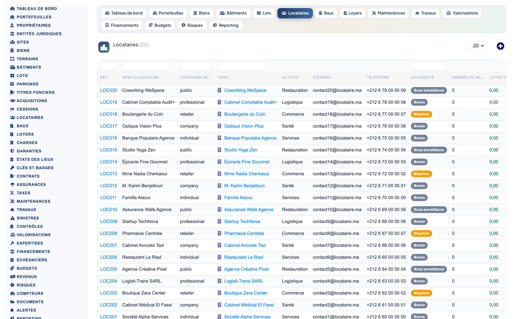Screen dimensions: 516x319
Task: Click the Échéanciers calendar icon
Action: click(12, 260)
